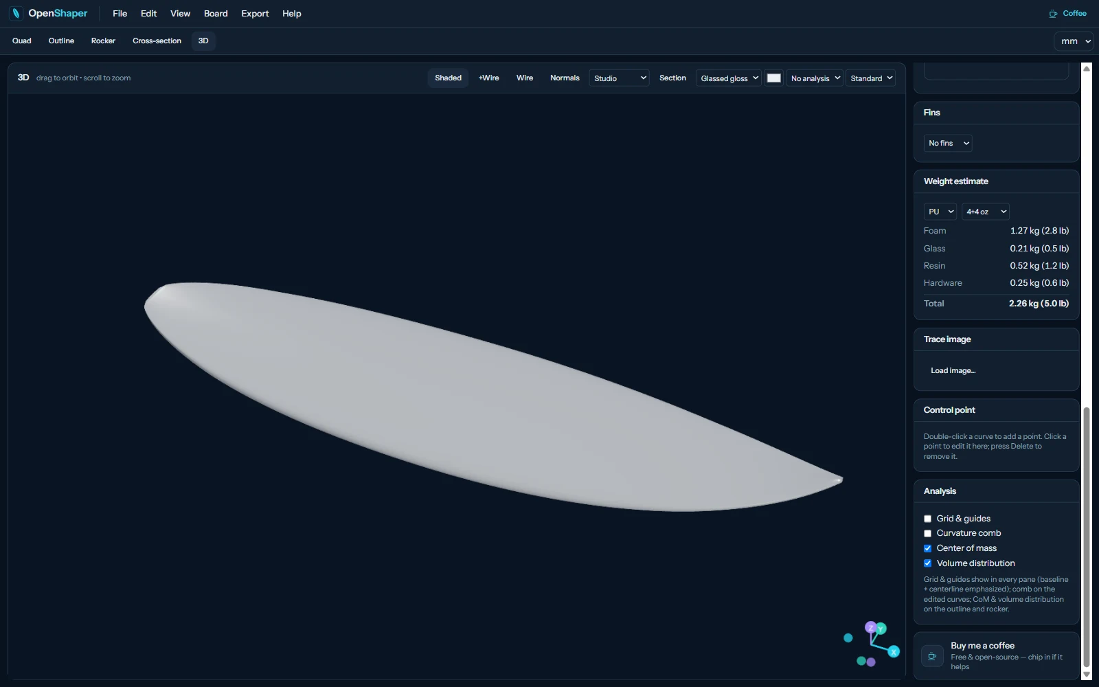The width and height of the screenshot is (1099, 687).
Task: Open the board color swatch picker
Action: pyautogui.click(x=774, y=78)
